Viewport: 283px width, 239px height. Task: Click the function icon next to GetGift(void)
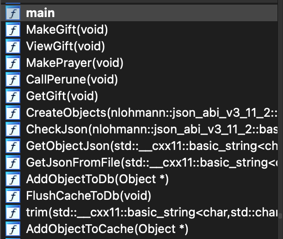click(x=13, y=96)
